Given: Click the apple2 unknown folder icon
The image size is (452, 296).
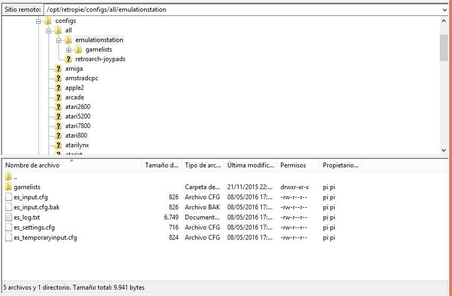Looking at the screenshot, I should [x=58, y=87].
